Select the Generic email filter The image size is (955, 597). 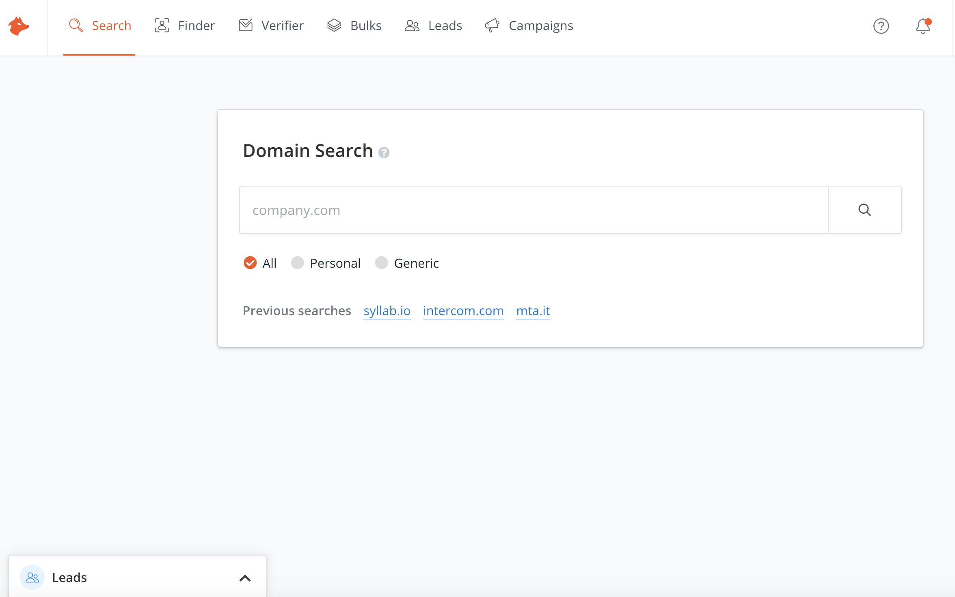click(382, 263)
